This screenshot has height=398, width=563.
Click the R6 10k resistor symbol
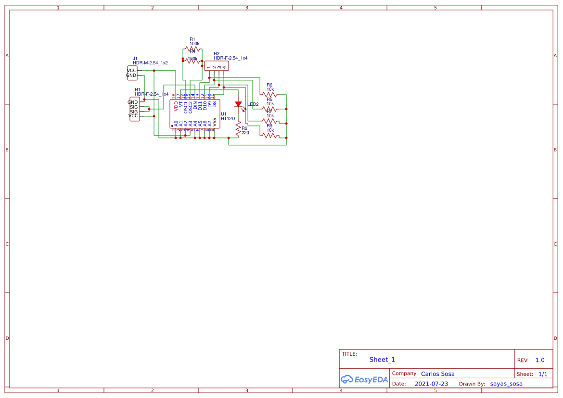[x=270, y=95]
